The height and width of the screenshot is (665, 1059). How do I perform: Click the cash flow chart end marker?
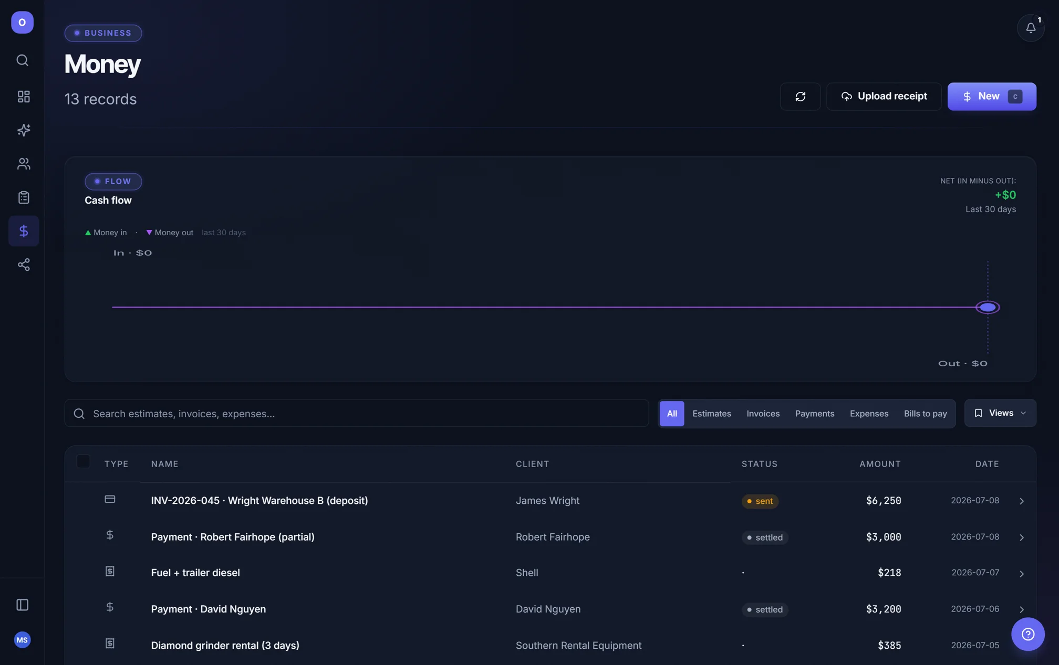pyautogui.click(x=988, y=308)
